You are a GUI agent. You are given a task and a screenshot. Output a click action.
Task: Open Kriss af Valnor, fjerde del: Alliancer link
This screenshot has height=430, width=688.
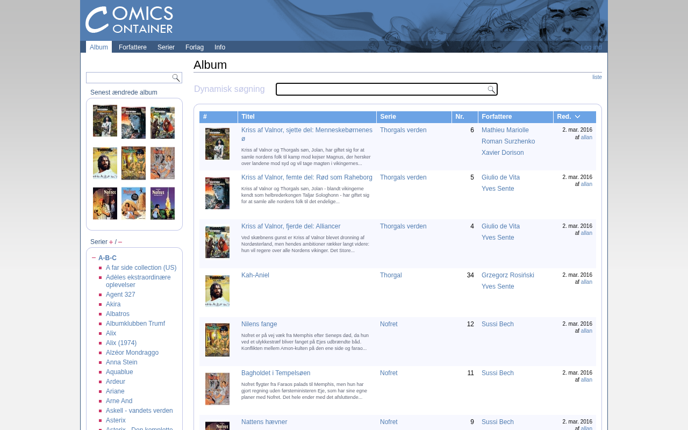coord(291,226)
